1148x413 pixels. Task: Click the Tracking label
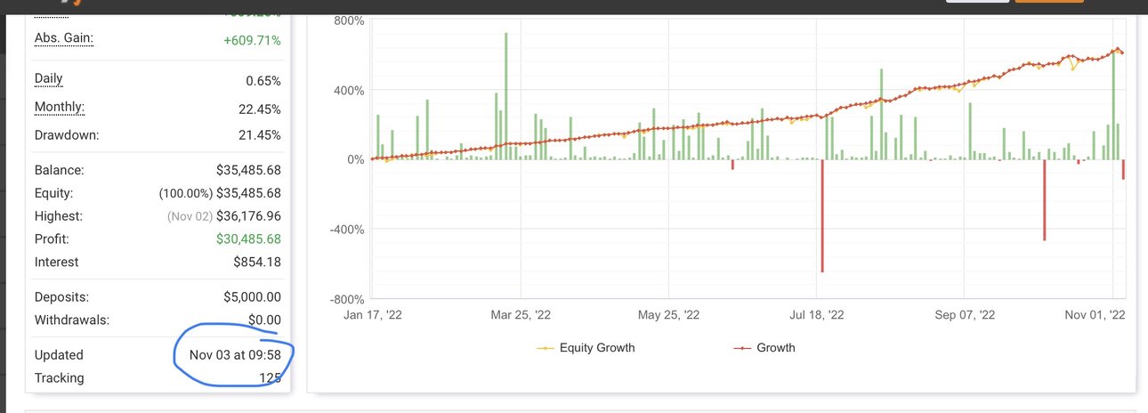click(x=59, y=378)
